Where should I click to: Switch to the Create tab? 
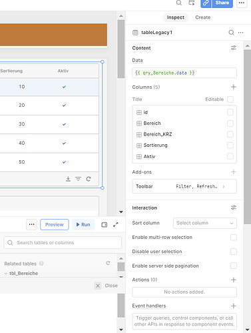coord(203,17)
